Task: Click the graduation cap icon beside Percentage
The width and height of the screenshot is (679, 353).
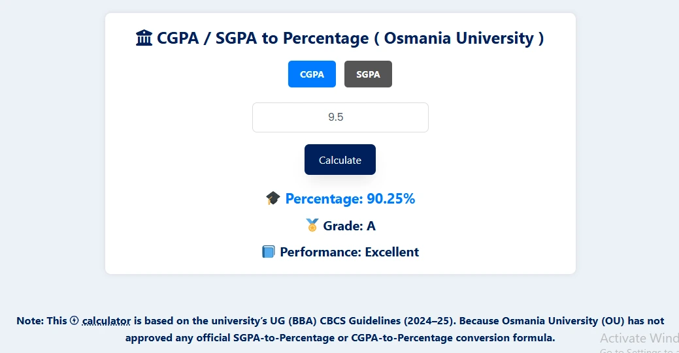Action: 273,199
